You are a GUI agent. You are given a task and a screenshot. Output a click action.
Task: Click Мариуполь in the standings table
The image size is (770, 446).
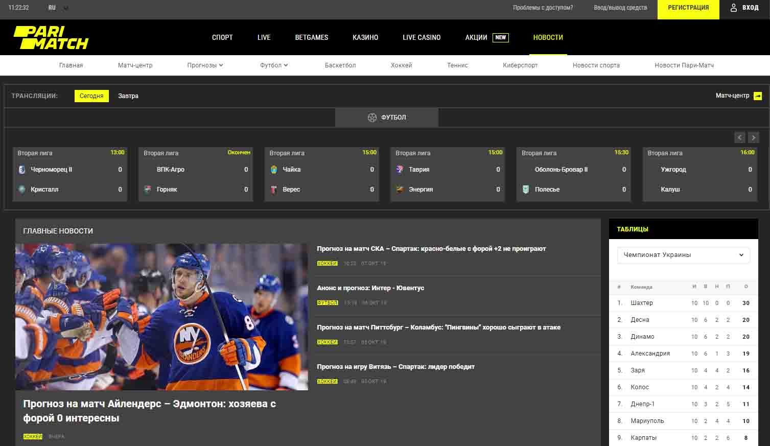[647, 421]
